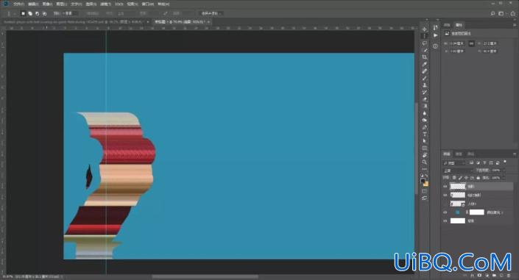Select the Type tool
Screen dimensions: 519x280
[425, 134]
